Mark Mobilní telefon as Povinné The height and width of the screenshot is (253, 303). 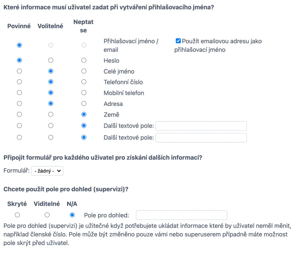point(19,93)
